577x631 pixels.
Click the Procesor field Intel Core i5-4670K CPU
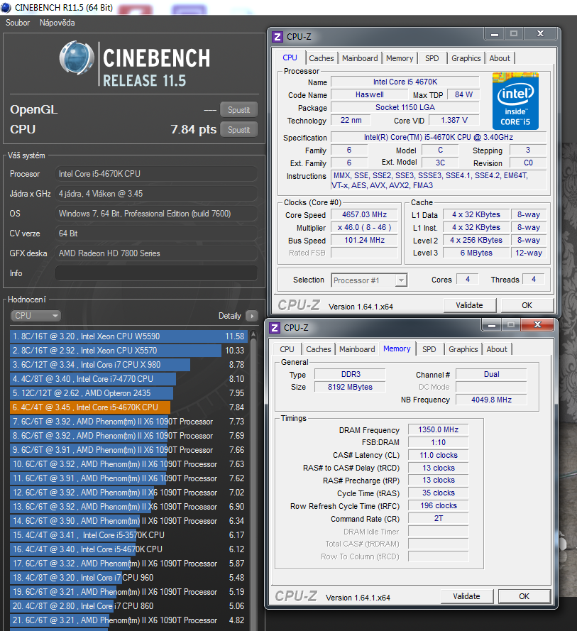tap(156, 174)
